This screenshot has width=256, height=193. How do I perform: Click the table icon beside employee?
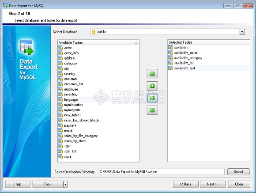click(60, 89)
